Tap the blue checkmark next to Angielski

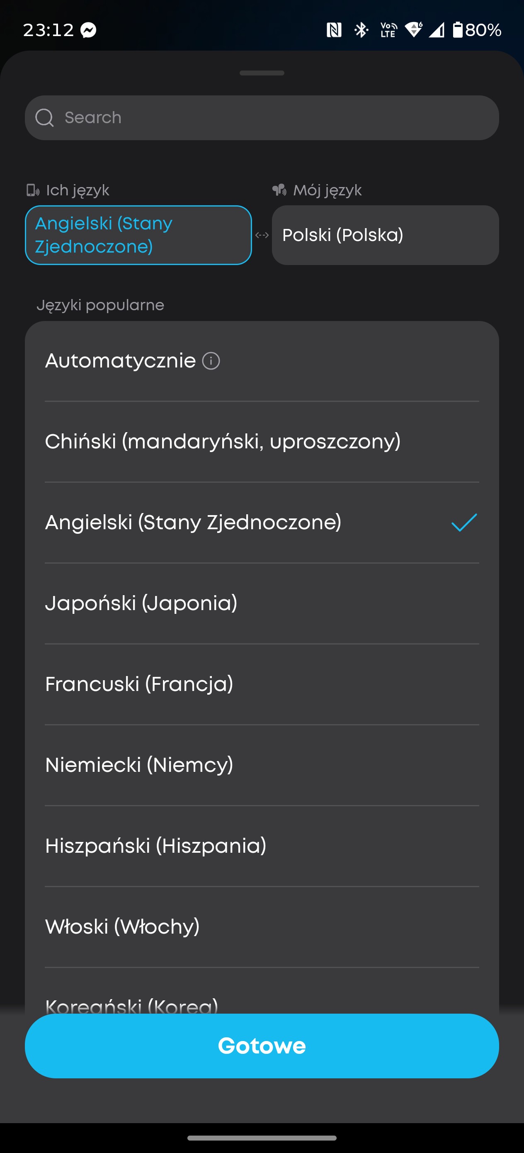click(464, 522)
